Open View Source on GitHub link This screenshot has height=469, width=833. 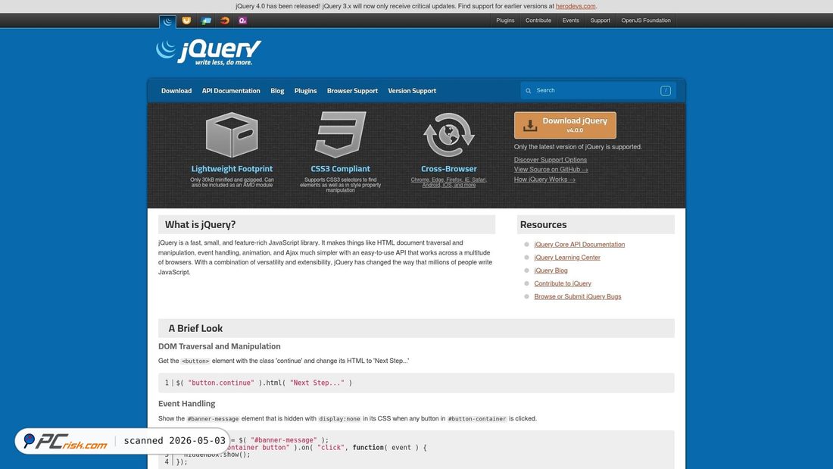551,170
